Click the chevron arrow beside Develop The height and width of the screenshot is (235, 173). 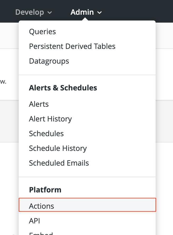tap(50, 13)
